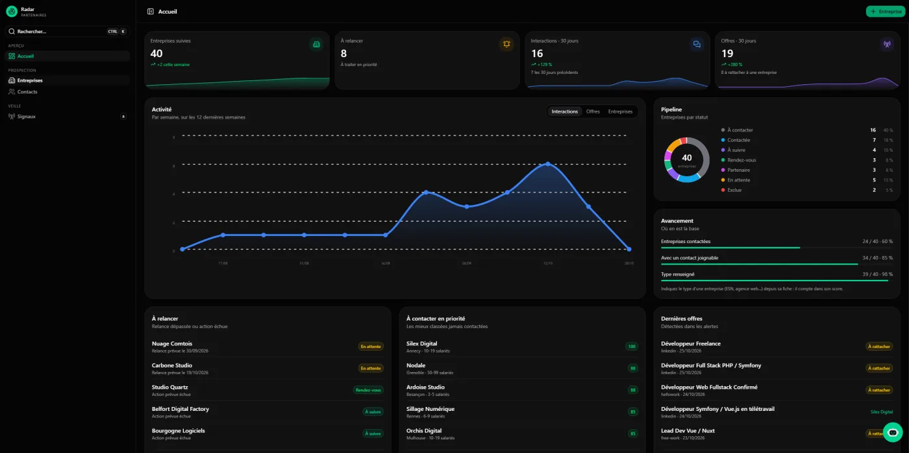909x453 pixels.
Task: Switch the chart to Offres
Action: coord(593,111)
